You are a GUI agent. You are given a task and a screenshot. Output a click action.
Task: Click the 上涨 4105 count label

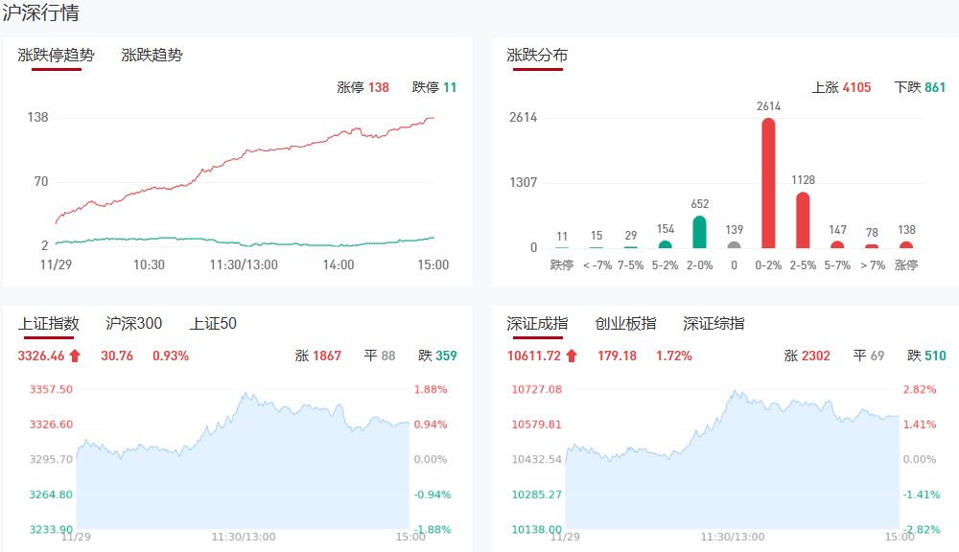[x=841, y=87]
